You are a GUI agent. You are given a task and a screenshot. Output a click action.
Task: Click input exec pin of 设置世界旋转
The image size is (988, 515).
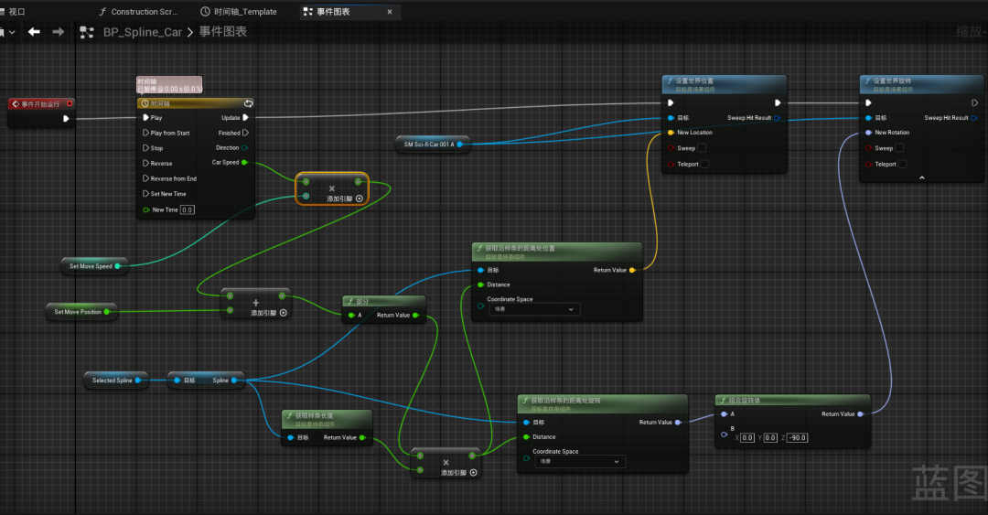tap(869, 102)
